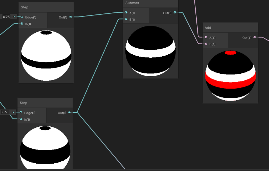Click the top Step node sphere preview
The width and height of the screenshot is (269, 171).
(x=46, y=56)
